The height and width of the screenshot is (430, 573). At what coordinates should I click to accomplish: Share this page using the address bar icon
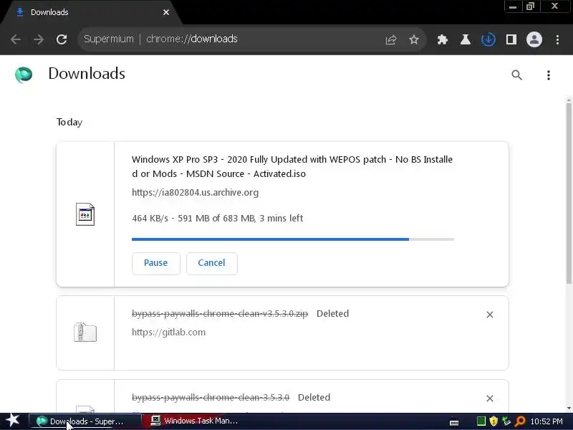pyautogui.click(x=390, y=39)
